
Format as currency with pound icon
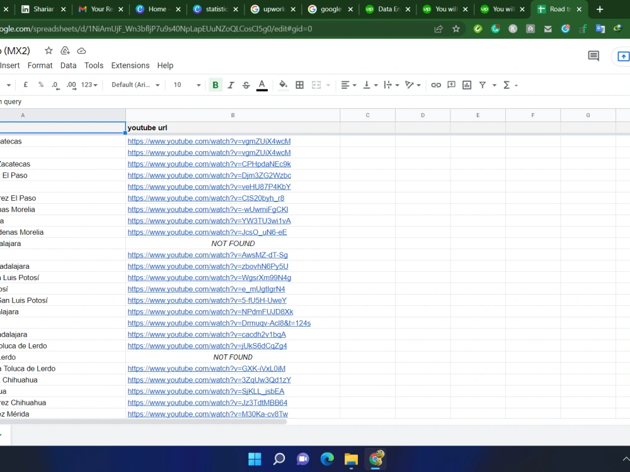25,85
